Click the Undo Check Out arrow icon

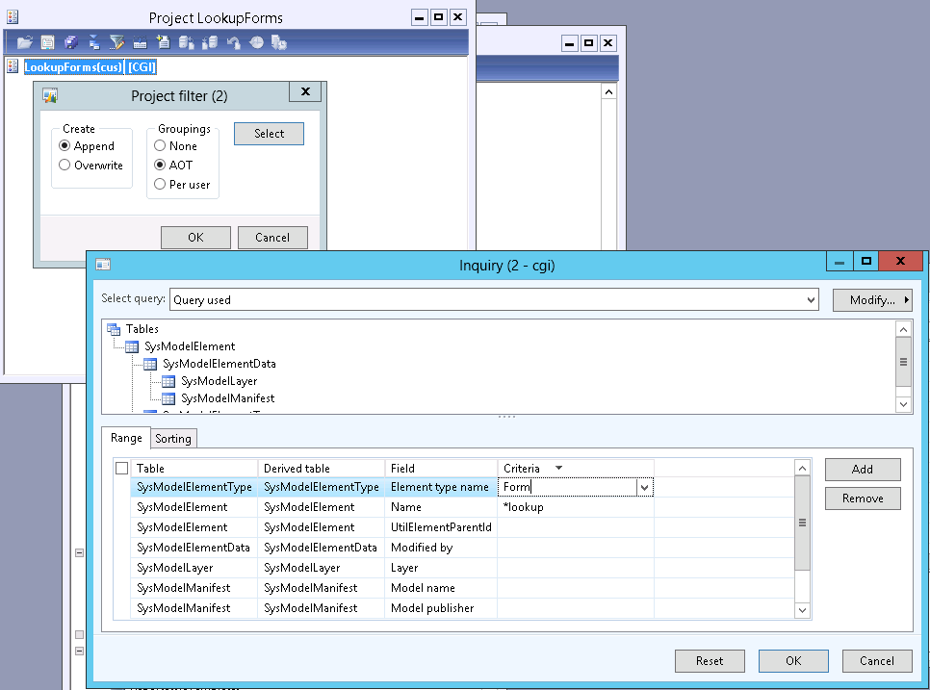(x=233, y=42)
